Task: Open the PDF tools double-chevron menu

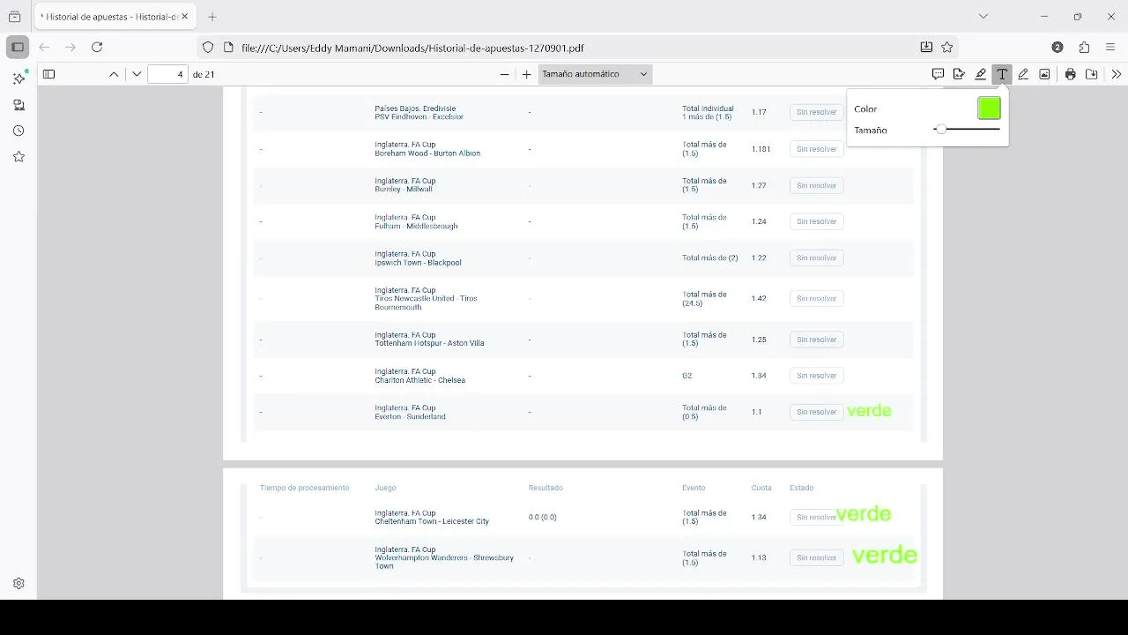Action: 1117,74
